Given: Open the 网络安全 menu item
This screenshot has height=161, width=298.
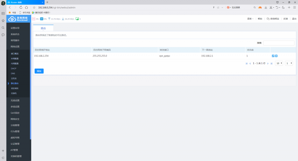Looking at the screenshot, I should 15,119.
